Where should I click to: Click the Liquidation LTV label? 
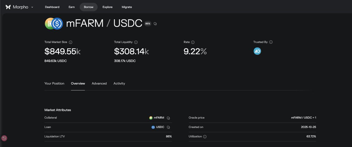pyautogui.click(x=54, y=136)
